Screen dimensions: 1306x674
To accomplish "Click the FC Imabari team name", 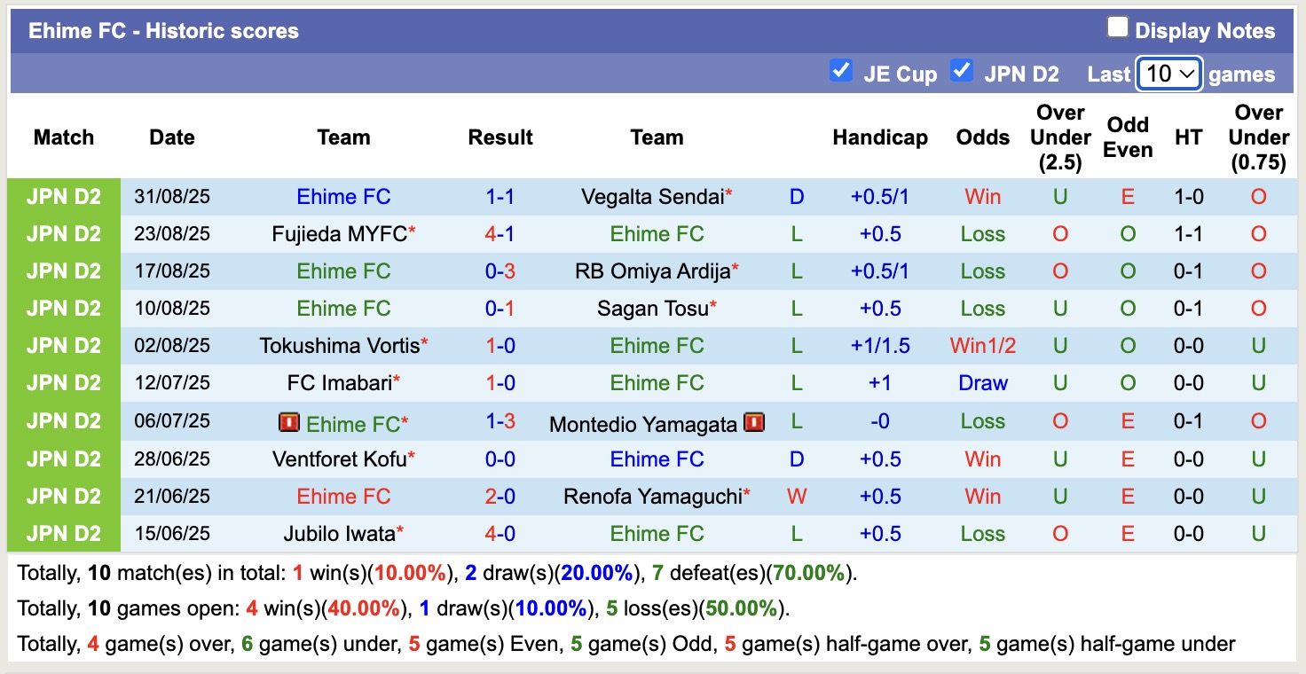I will pyautogui.click(x=339, y=383).
